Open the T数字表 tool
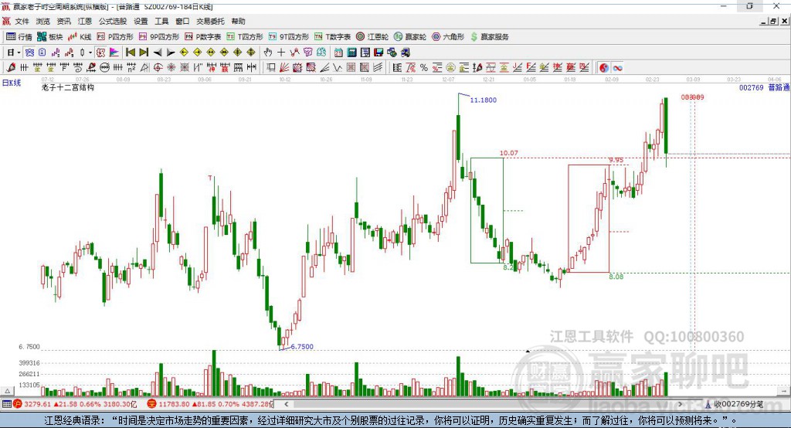The width and height of the screenshot is (791, 428). click(332, 37)
